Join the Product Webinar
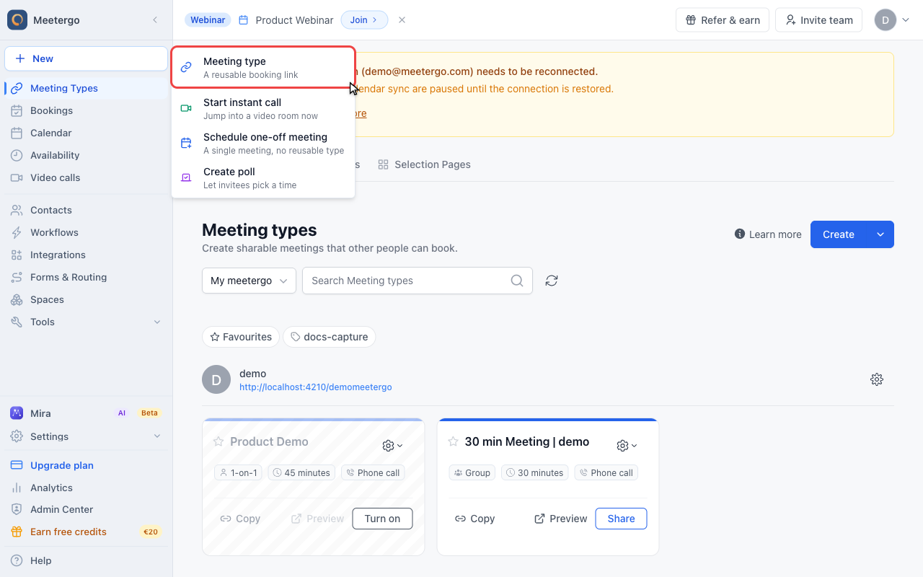923x577 pixels. pos(364,20)
